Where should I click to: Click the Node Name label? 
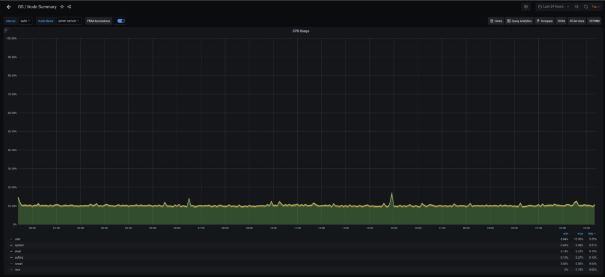click(45, 21)
